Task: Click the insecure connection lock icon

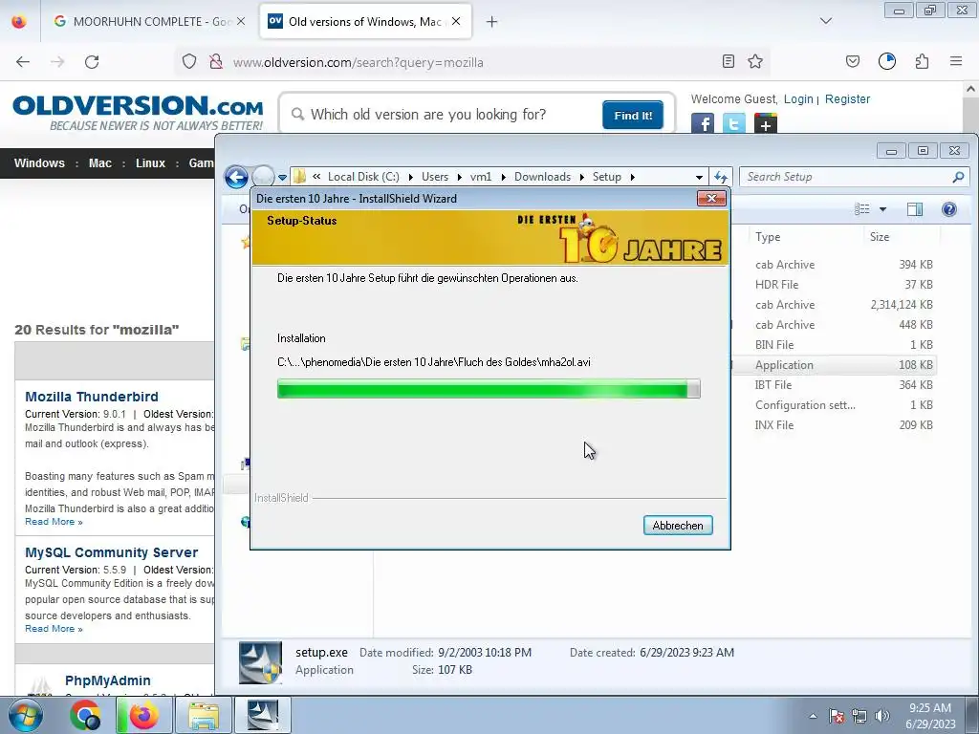Action: (x=216, y=62)
